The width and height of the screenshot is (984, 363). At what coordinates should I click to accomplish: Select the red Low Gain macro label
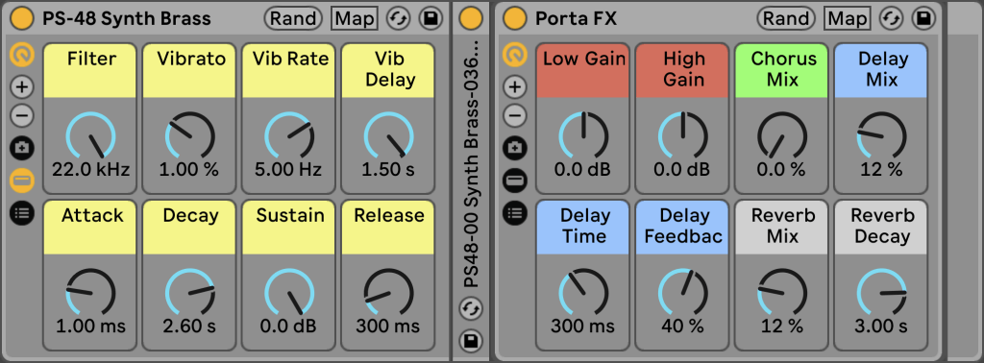(583, 70)
